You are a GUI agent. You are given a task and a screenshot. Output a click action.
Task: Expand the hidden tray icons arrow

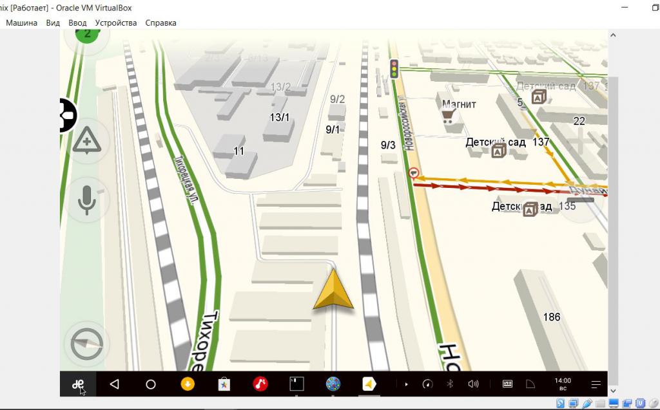[406, 384]
